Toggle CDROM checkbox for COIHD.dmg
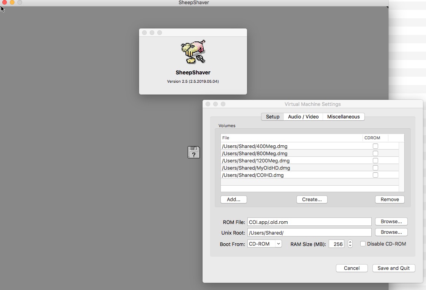The width and height of the screenshot is (426, 290). [x=375, y=175]
